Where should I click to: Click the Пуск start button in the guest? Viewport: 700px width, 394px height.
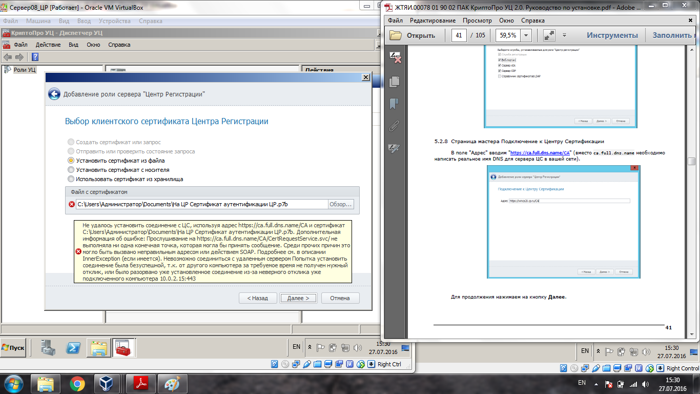pos(13,348)
